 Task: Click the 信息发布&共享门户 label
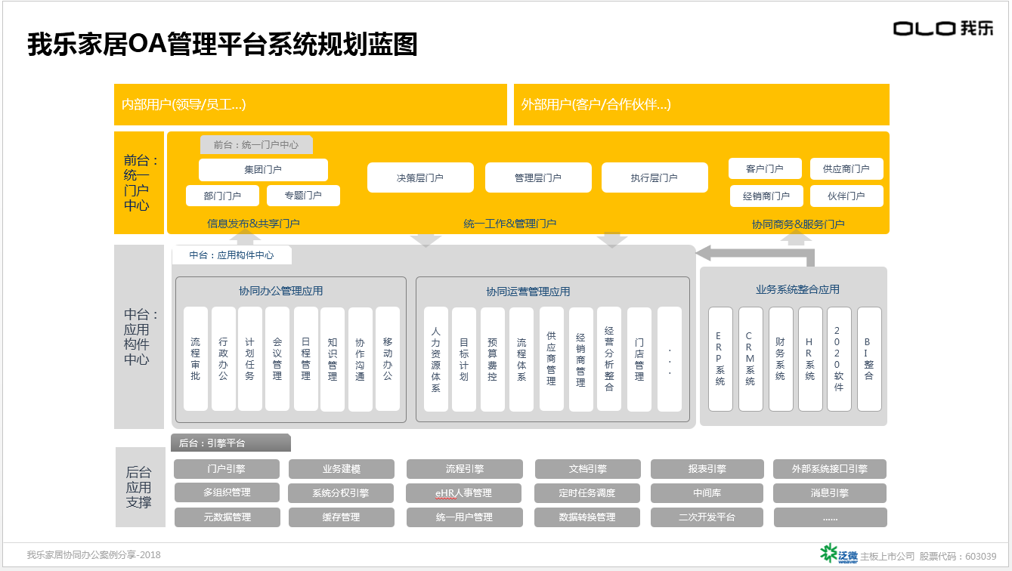(x=253, y=224)
